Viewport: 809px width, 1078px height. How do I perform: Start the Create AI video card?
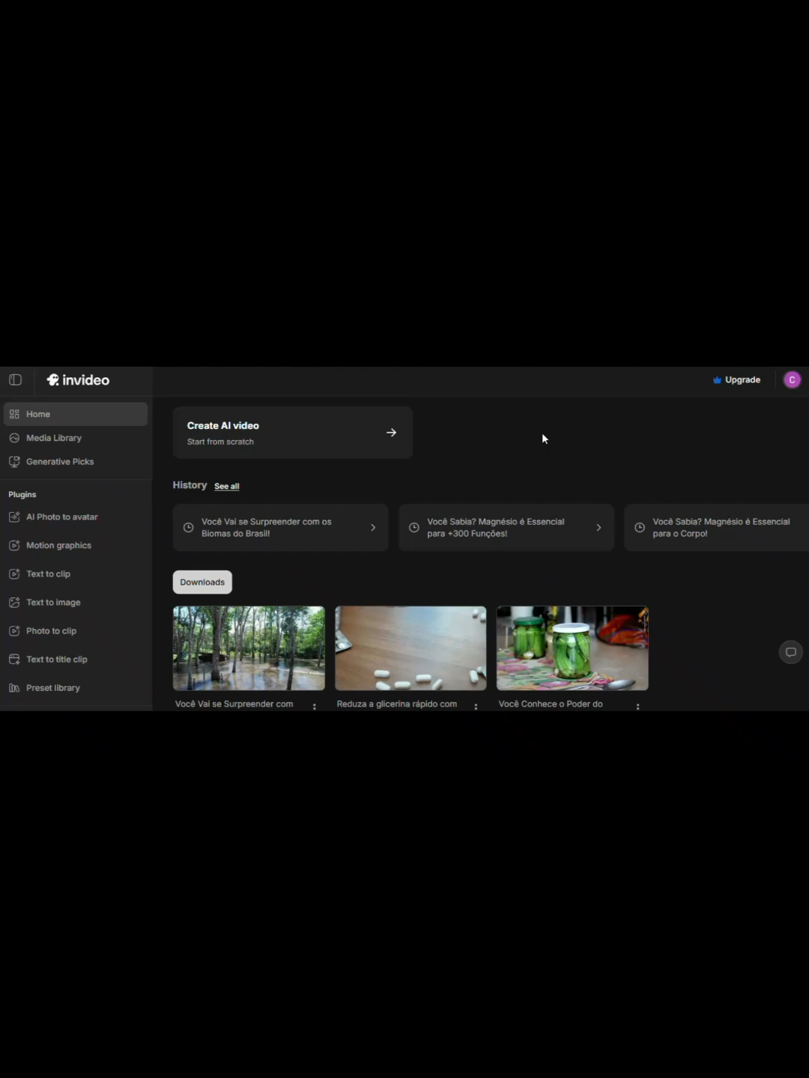[293, 433]
